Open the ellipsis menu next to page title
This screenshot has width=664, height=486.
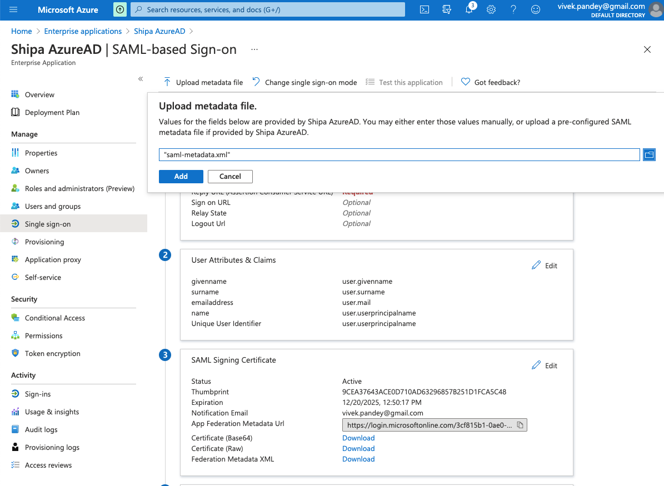pos(254,49)
